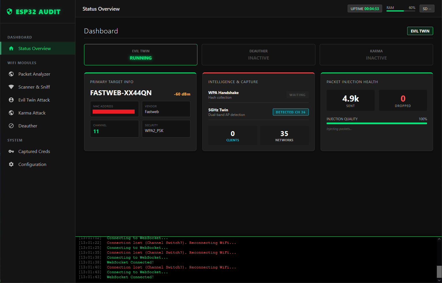The width and height of the screenshot is (442, 283).
Task: Select the Deauther module icon
Action: pos(11,126)
